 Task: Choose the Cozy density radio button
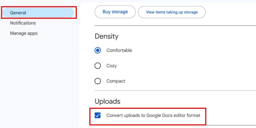coord(98,66)
